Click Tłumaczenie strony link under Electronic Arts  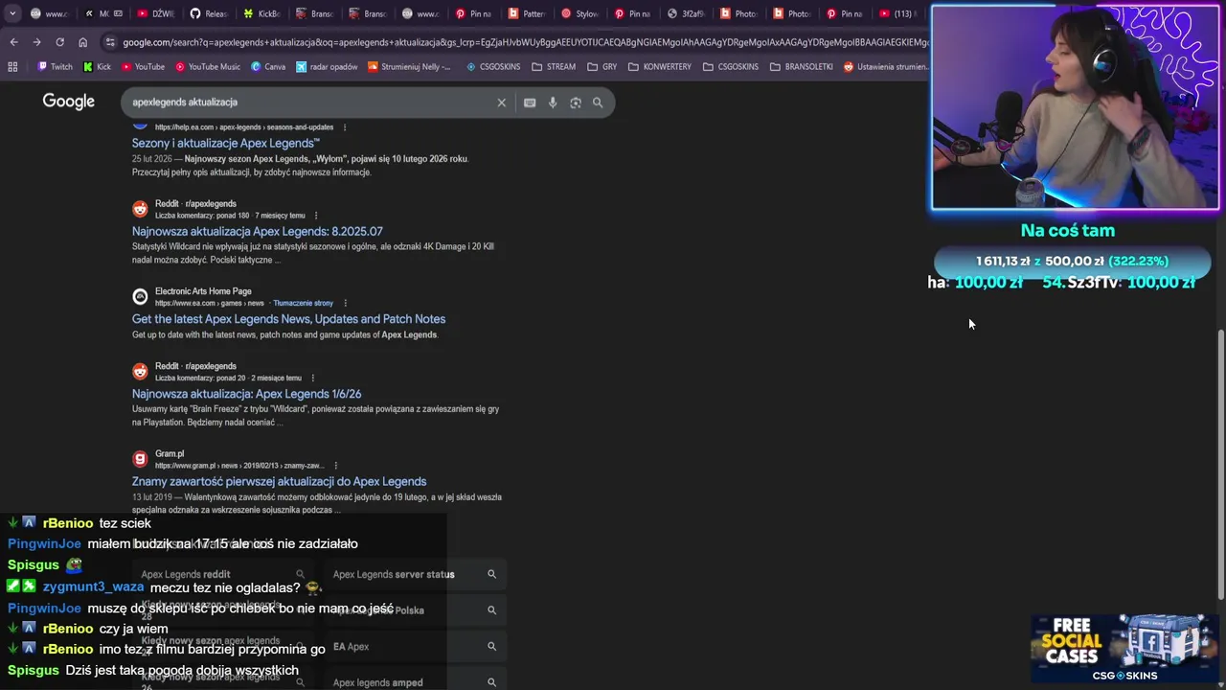(303, 303)
